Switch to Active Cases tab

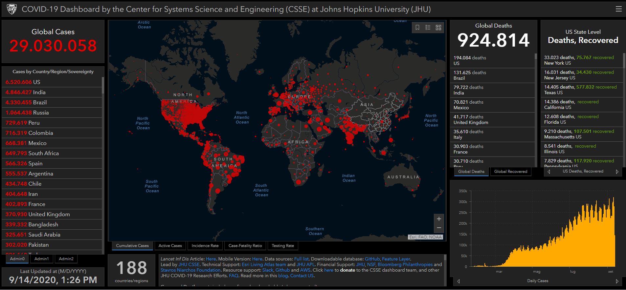click(170, 246)
